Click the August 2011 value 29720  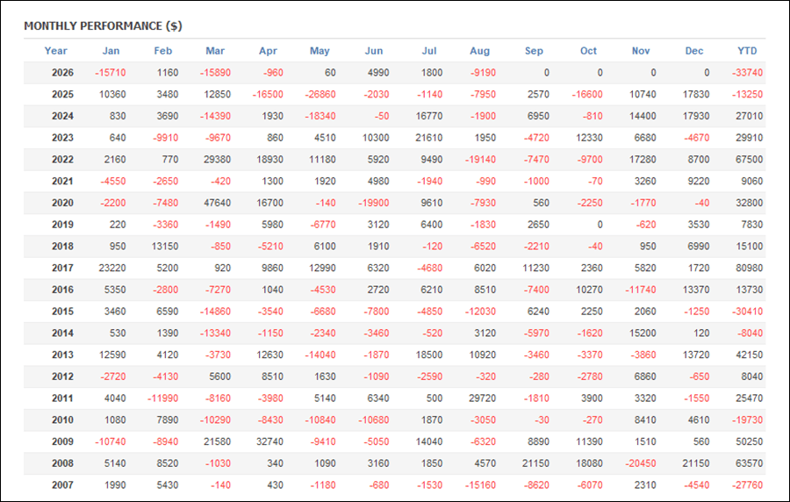pos(482,398)
